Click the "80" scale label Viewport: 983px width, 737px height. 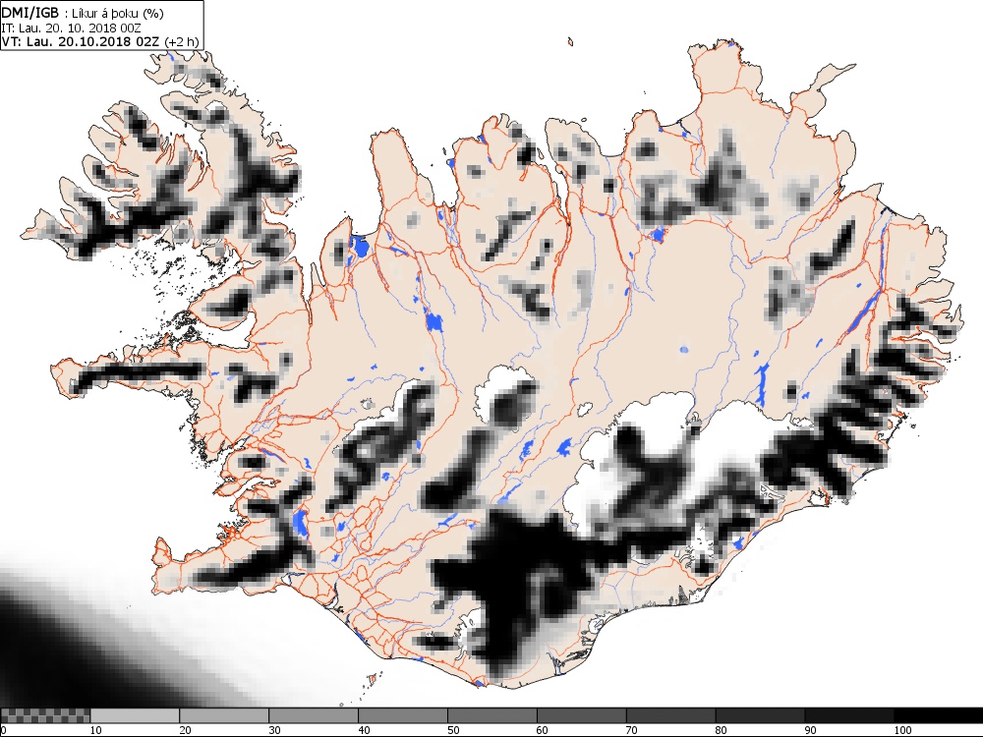coord(721,730)
